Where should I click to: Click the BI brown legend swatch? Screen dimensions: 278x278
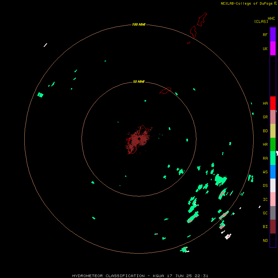(x=273, y=227)
